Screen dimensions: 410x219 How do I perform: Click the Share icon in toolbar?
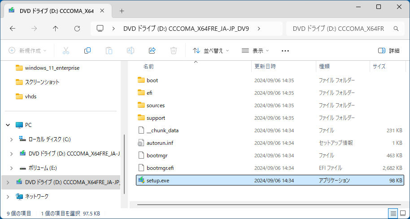(152, 51)
